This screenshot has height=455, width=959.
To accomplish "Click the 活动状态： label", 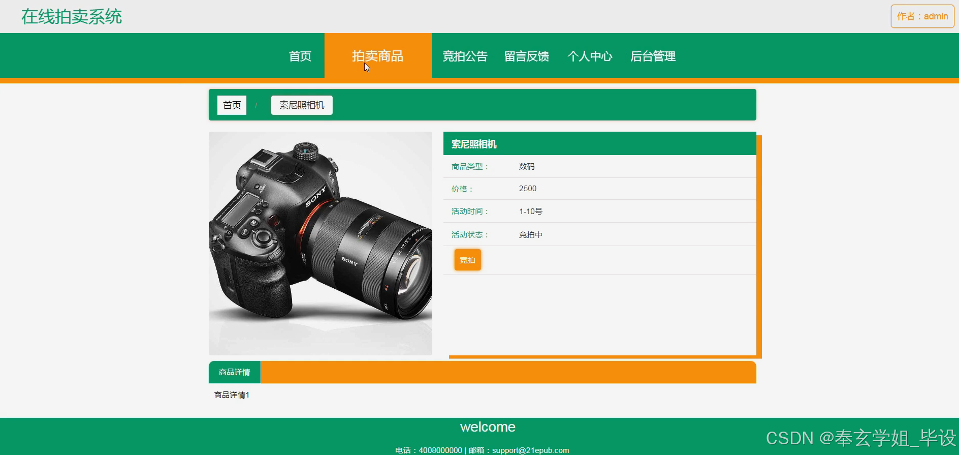I will tap(470, 235).
